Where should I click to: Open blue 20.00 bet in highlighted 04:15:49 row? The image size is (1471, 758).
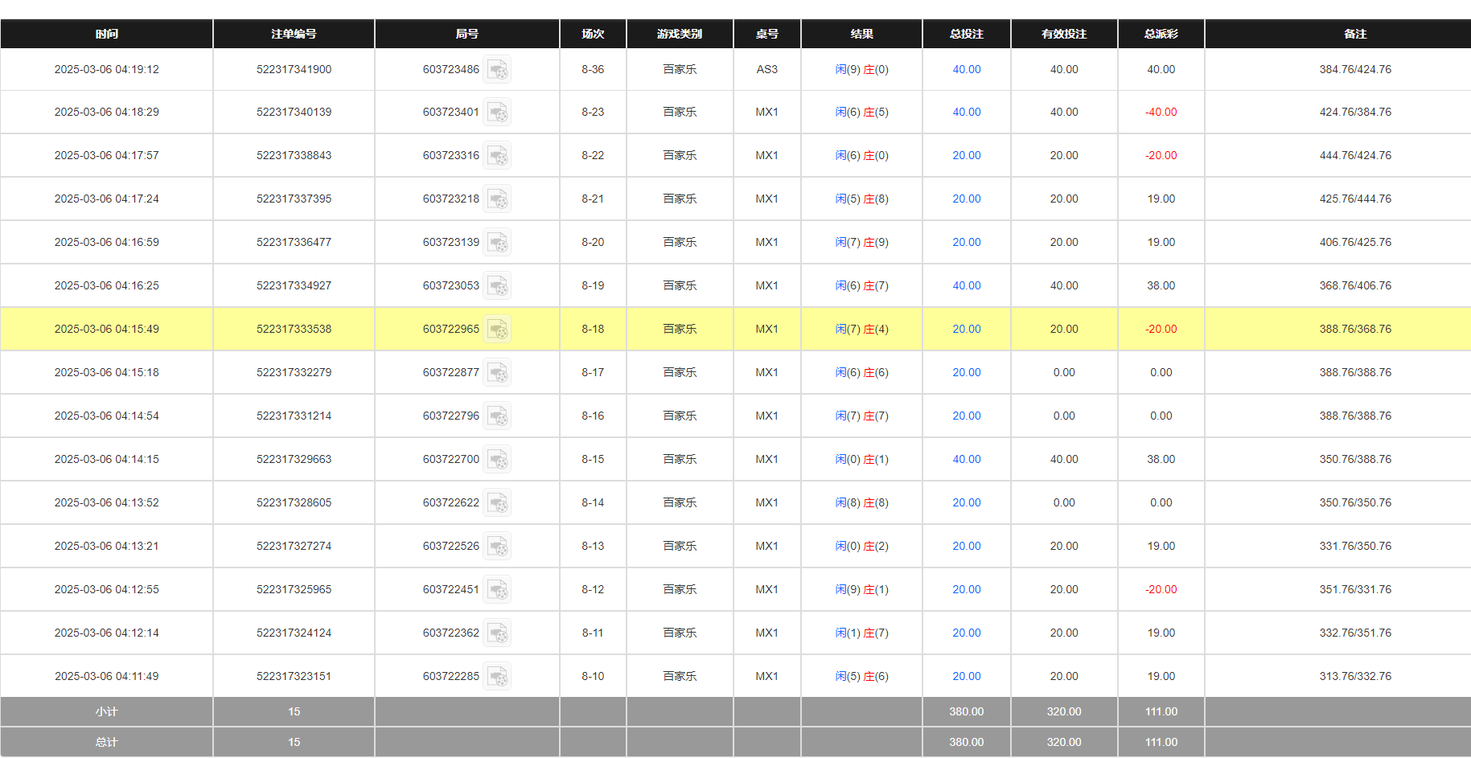(966, 330)
